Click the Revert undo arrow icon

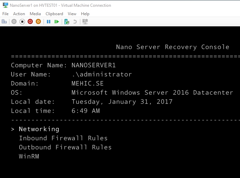point(75,22)
